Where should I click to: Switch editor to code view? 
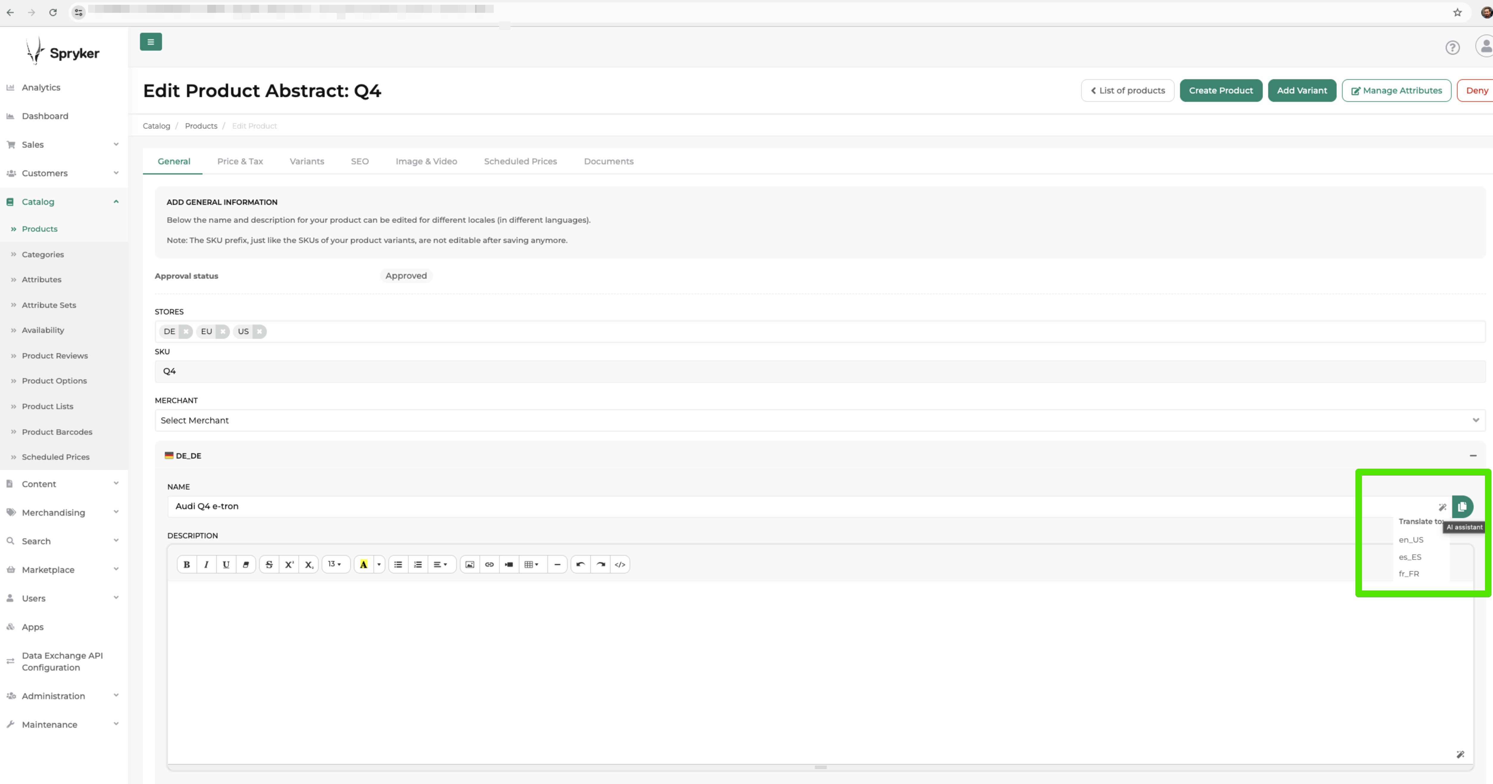point(620,564)
